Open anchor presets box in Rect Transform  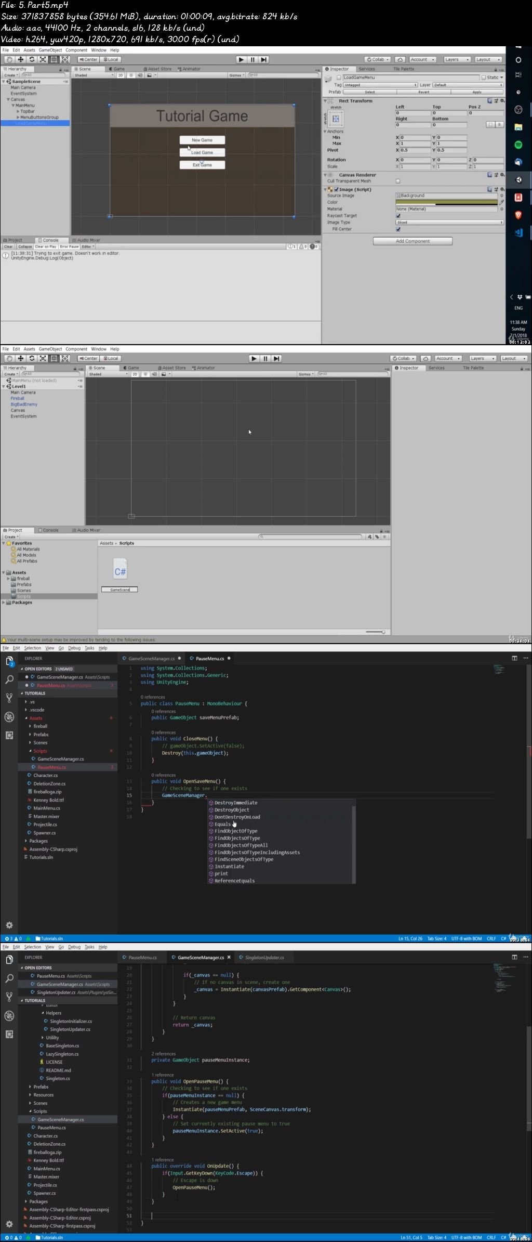pyautogui.click(x=336, y=119)
